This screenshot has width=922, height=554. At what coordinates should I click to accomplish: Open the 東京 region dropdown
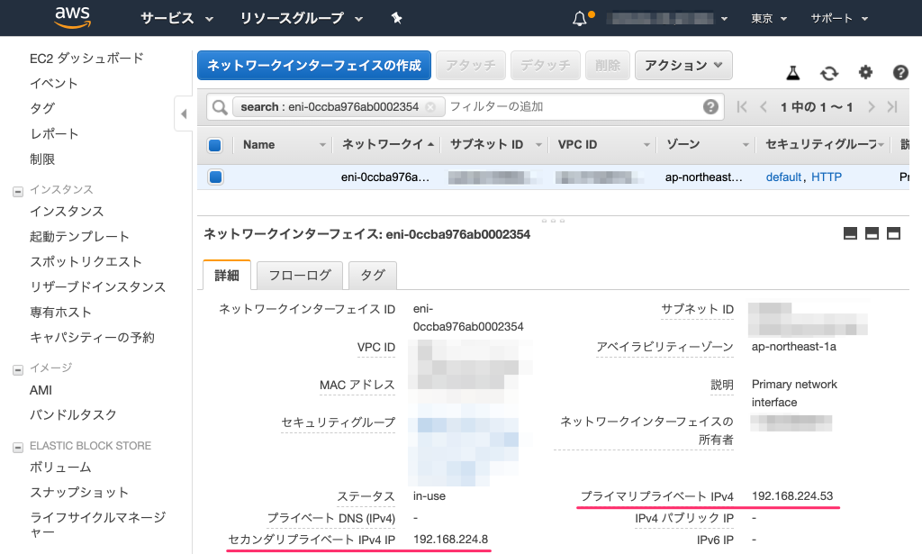click(x=769, y=19)
